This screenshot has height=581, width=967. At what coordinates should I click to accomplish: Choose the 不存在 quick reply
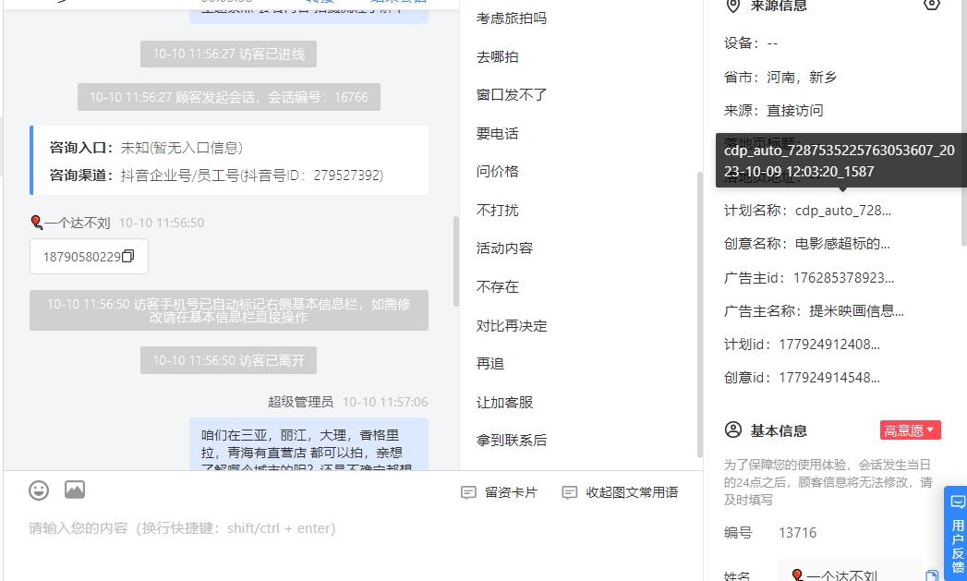click(497, 286)
